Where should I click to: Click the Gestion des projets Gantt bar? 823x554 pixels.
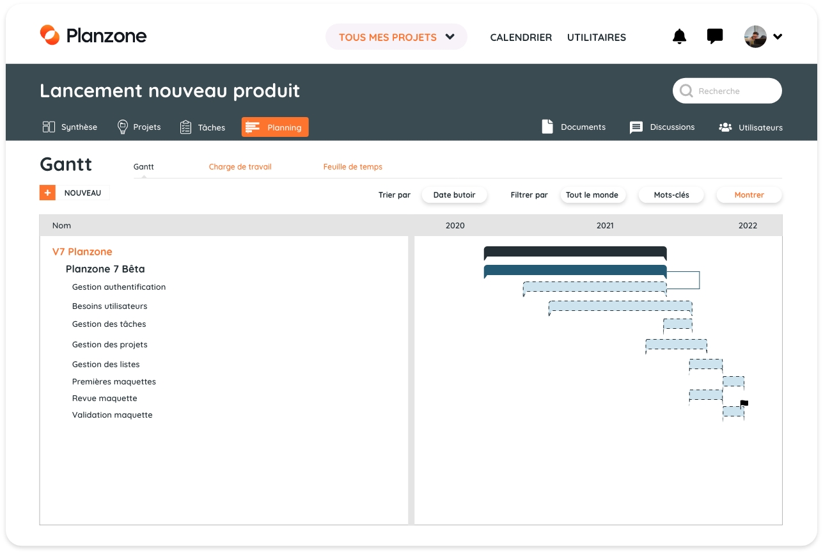point(676,345)
